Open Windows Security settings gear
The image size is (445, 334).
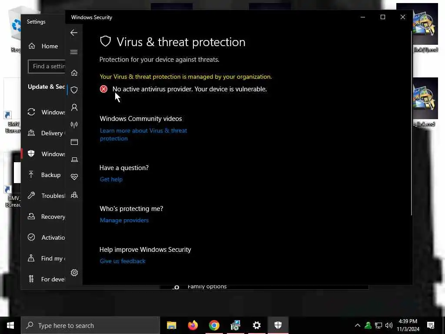(74, 273)
